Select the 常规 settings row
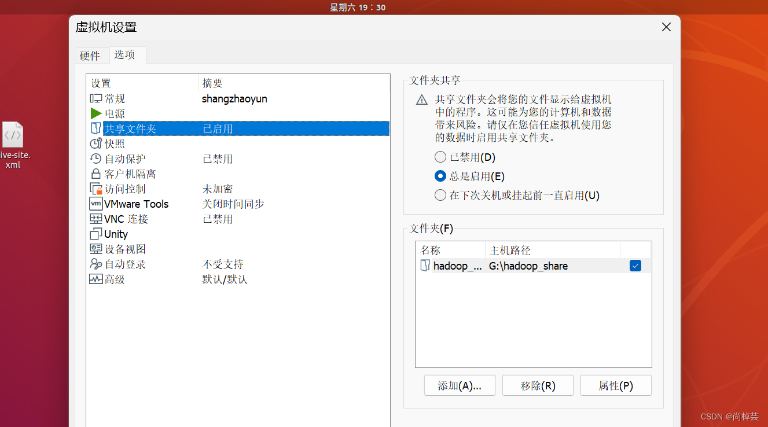Viewport: 768px width, 427px height. coord(238,99)
